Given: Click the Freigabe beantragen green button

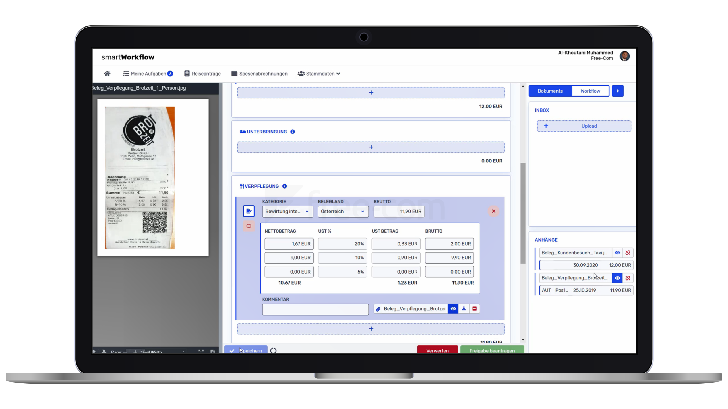Looking at the screenshot, I should pyautogui.click(x=492, y=350).
